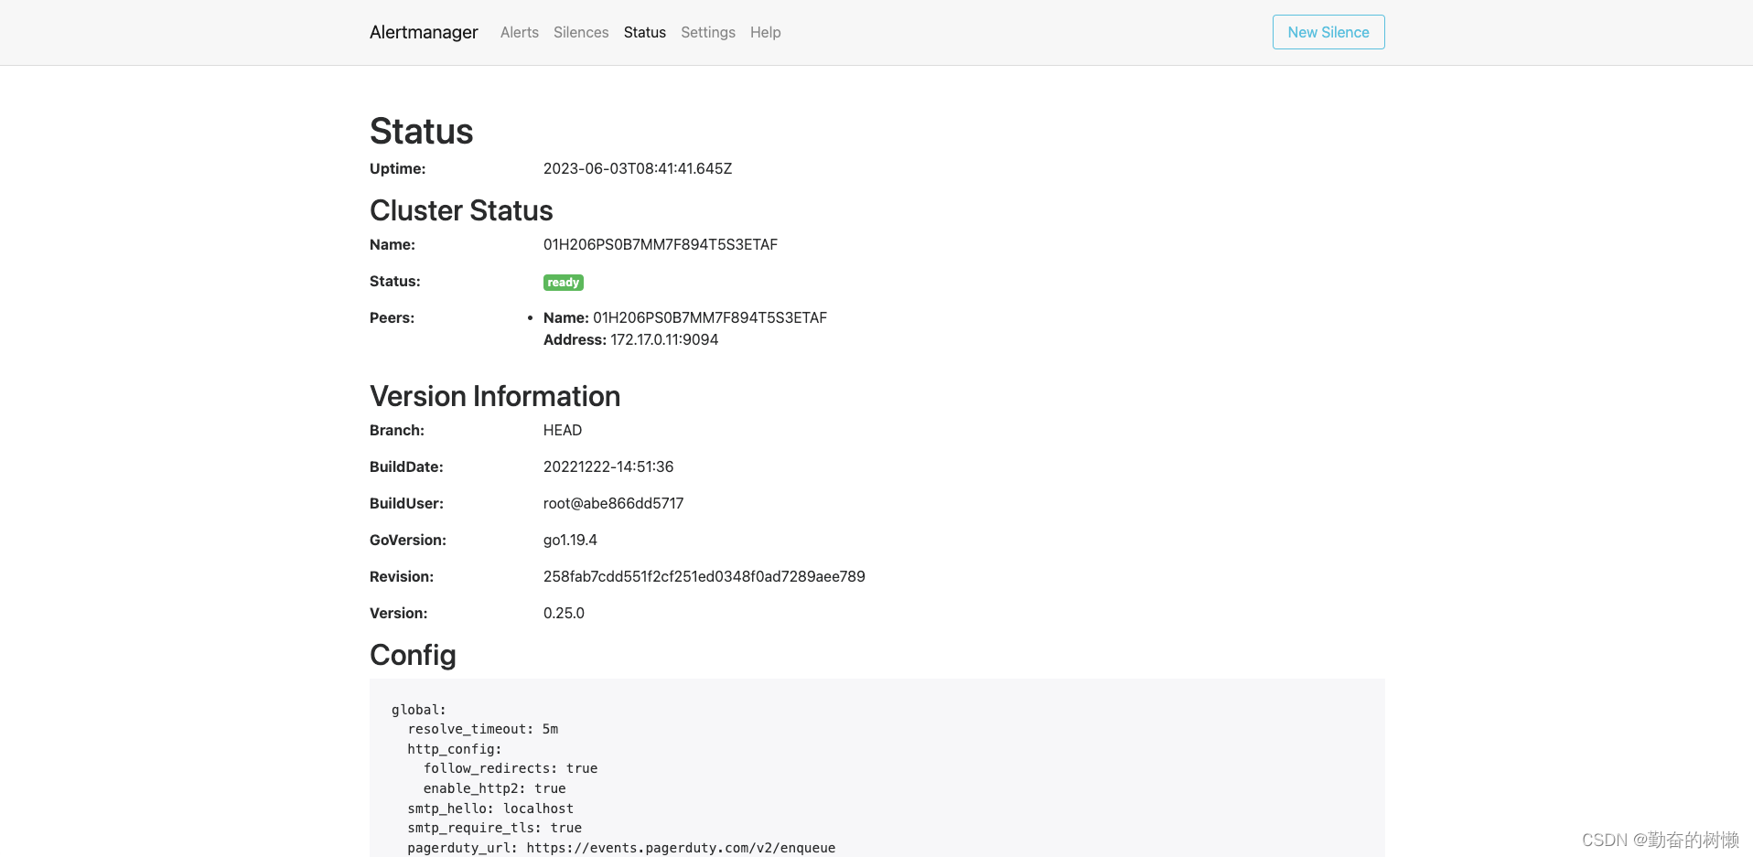Click the enable_http2: true config line
The image size is (1753, 857).
tap(495, 788)
